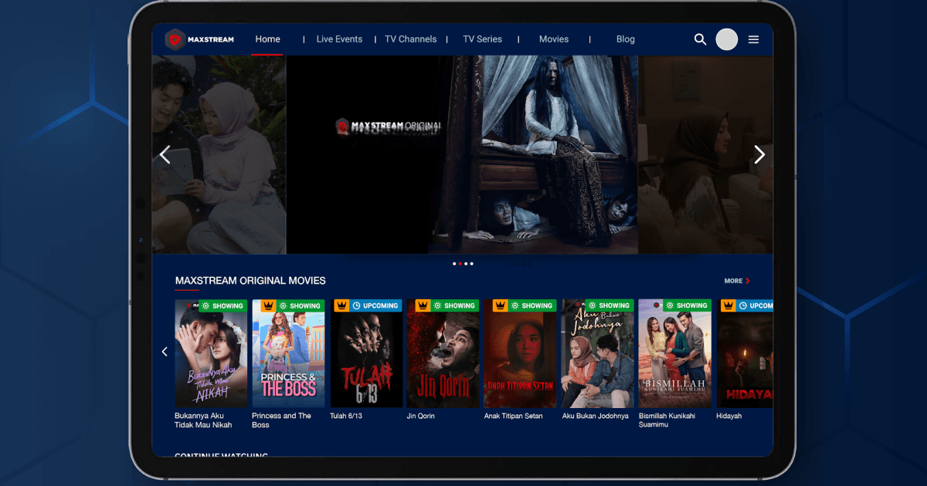Select the Movies menu item
Viewport: 927px width, 486px height.
pyautogui.click(x=554, y=39)
